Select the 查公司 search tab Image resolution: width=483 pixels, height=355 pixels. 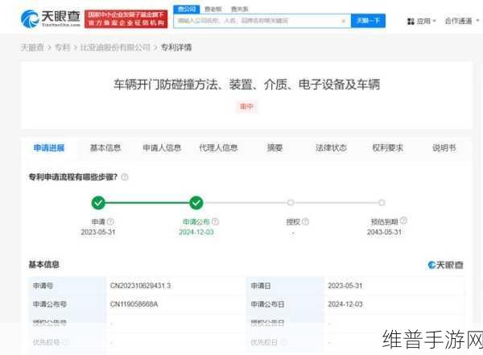187,9
